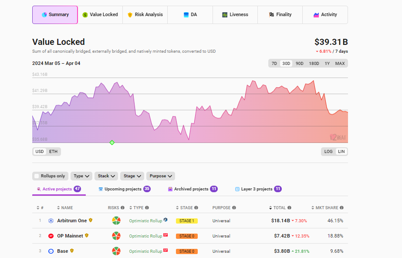Click the STAGE info icon
Viewport: 402px width, 258px height.
pyautogui.click(x=196, y=208)
